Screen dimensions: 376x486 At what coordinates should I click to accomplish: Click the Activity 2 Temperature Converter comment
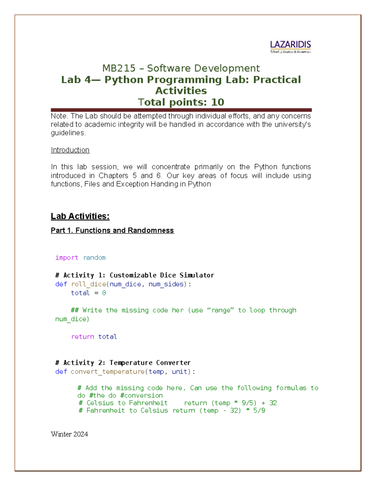[x=123, y=363]
